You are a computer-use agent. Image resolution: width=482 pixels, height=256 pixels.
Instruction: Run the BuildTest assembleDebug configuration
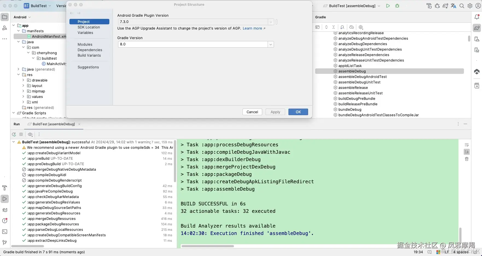pyautogui.click(x=388, y=6)
